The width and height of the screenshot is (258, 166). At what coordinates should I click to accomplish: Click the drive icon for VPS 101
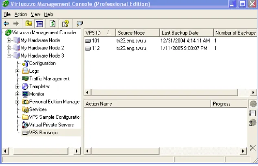point(88,41)
